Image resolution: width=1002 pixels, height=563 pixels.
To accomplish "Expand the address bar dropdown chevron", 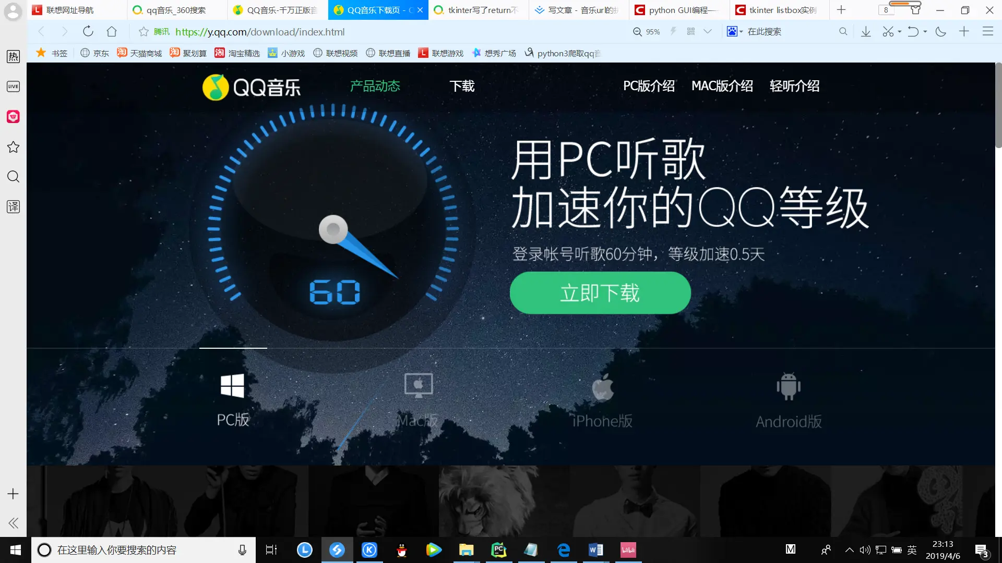I will [x=708, y=32].
